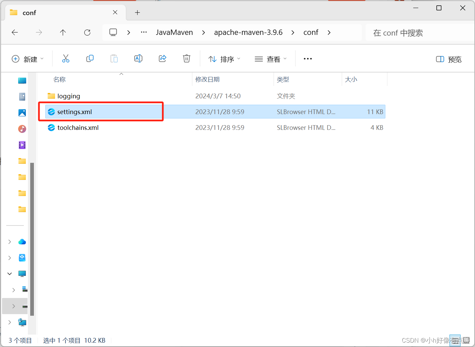Open the New (新建) dropdown
Image resolution: width=475 pixels, height=347 pixels.
pyautogui.click(x=28, y=59)
